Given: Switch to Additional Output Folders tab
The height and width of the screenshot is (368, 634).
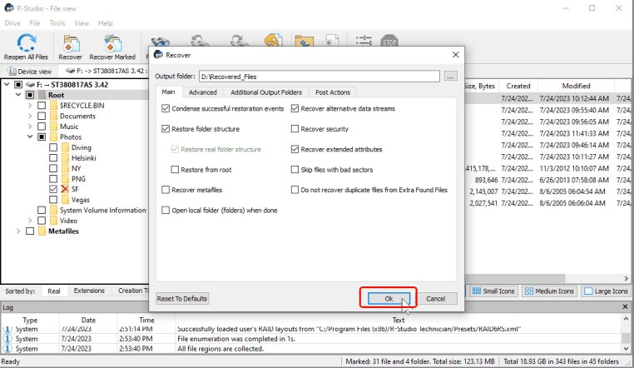Looking at the screenshot, I should point(266,92).
